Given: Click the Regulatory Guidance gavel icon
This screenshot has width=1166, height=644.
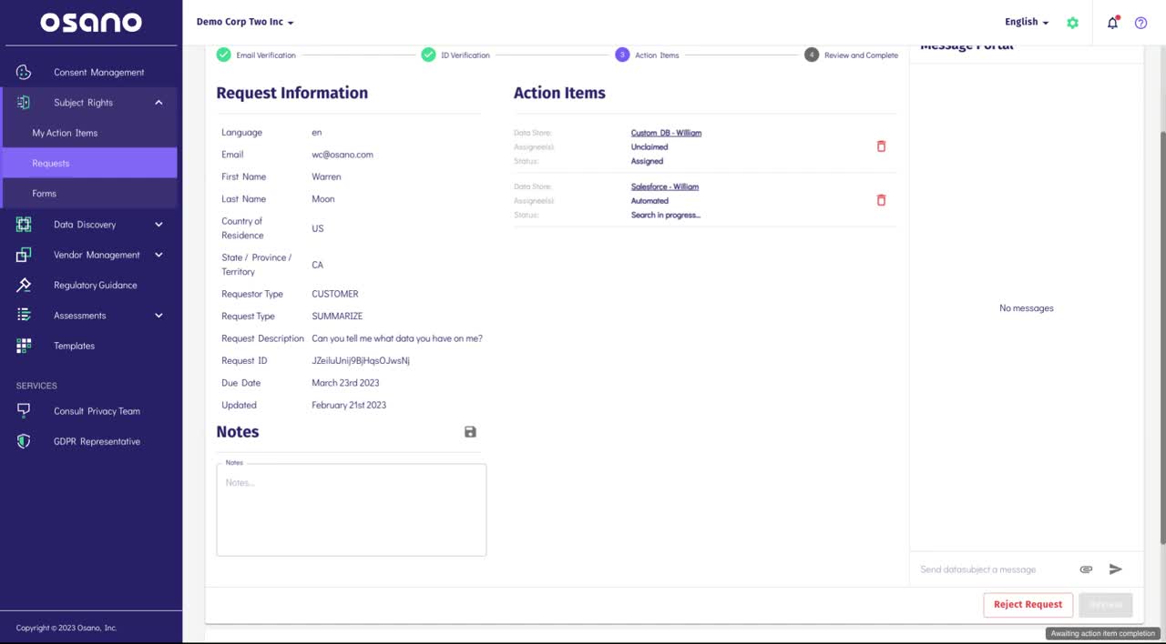Looking at the screenshot, I should point(24,285).
